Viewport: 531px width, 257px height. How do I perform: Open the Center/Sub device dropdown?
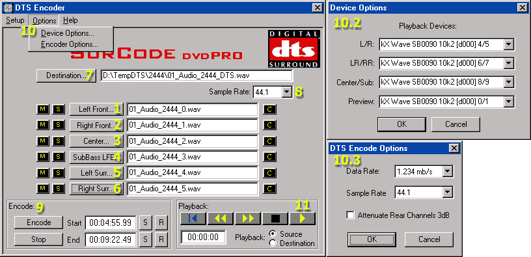[x=508, y=82]
